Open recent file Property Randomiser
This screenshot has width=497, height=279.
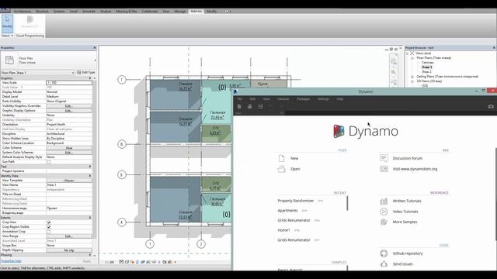[x=295, y=201]
